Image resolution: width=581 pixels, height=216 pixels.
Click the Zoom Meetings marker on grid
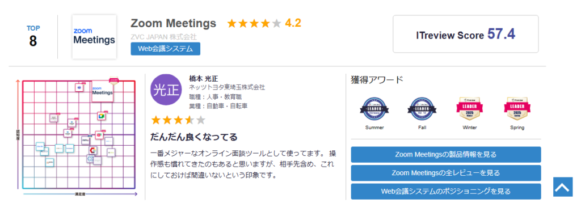click(x=103, y=91)
